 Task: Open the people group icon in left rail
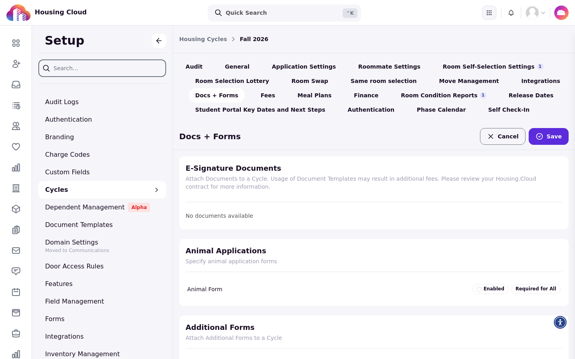[16, 126]
